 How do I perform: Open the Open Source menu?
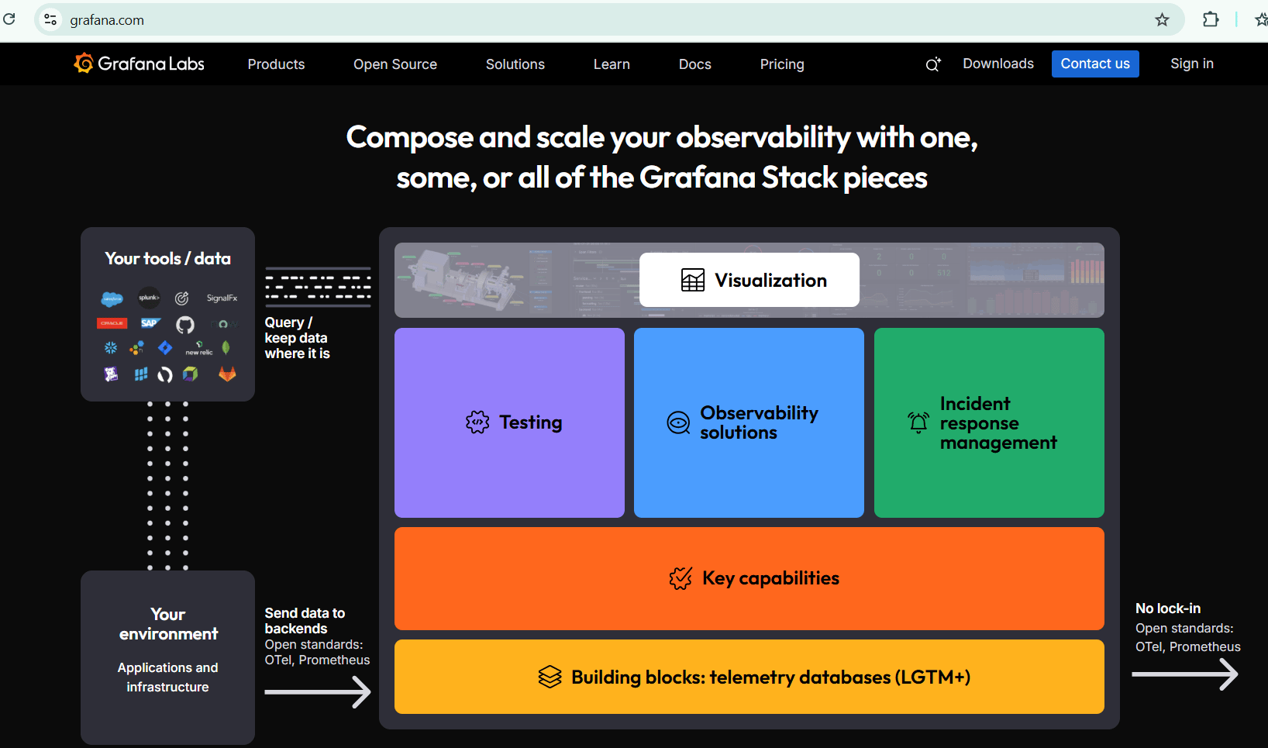pyautogui.click(x=395, y=64)
